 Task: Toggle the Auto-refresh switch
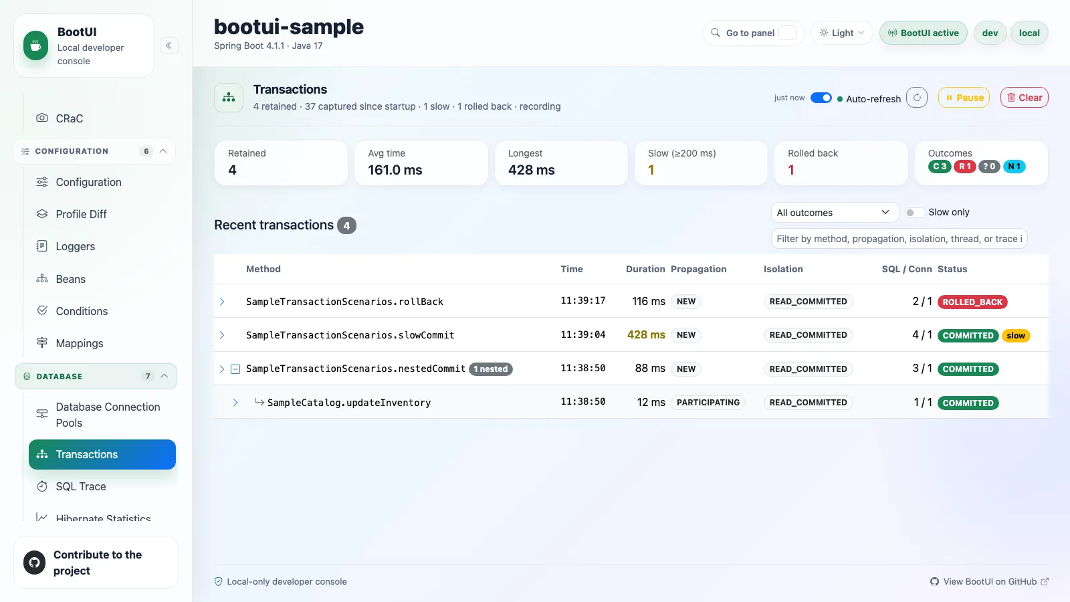pyautogui.click(x=821, y=98)
